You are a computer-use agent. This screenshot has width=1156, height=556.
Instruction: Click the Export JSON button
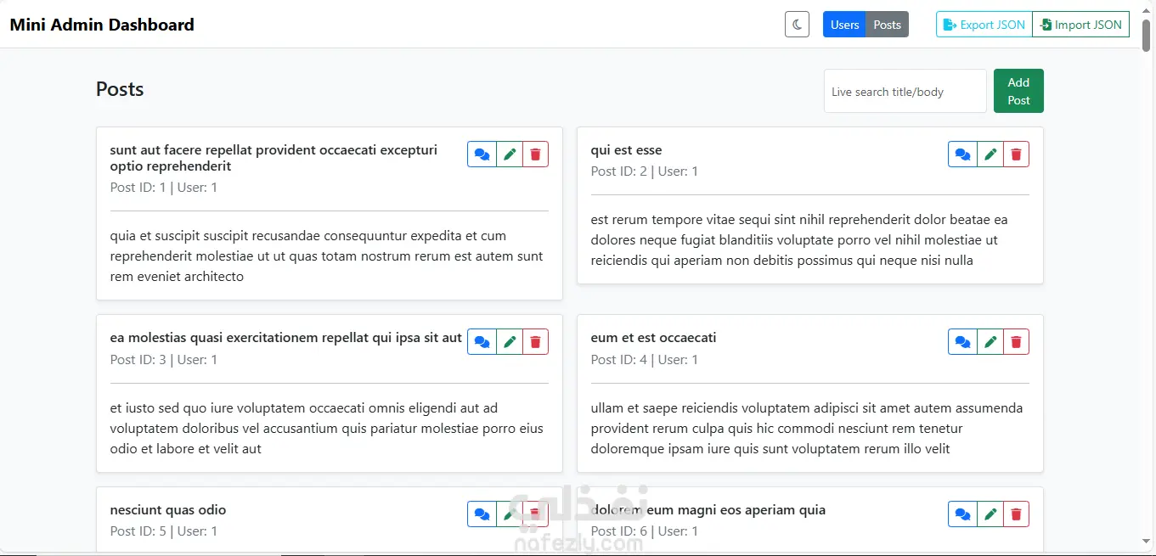[984, 25]
